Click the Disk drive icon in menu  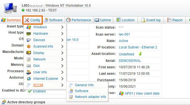click(29, 66)
